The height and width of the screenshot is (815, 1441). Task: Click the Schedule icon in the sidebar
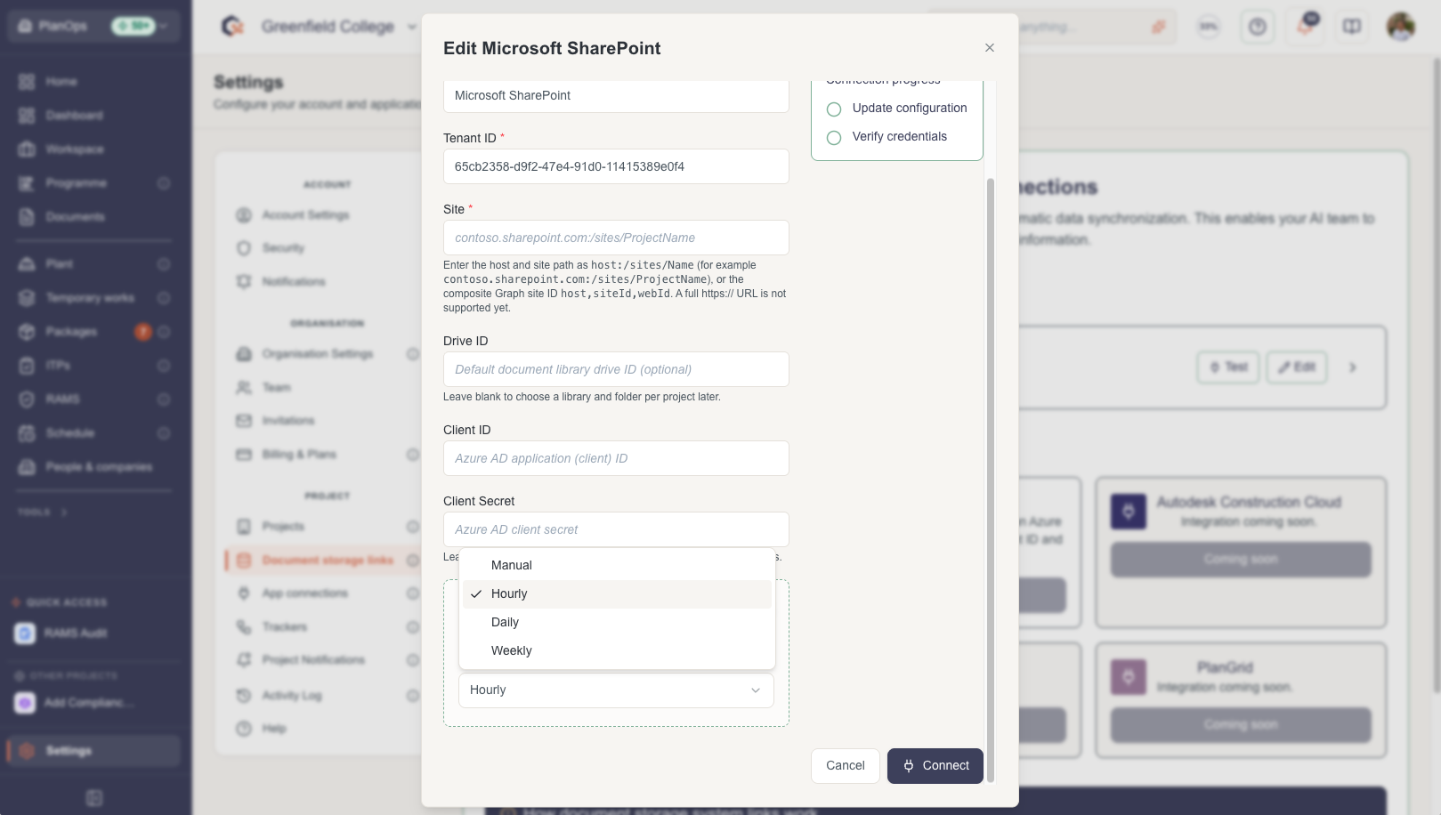(x=27, y=433)
